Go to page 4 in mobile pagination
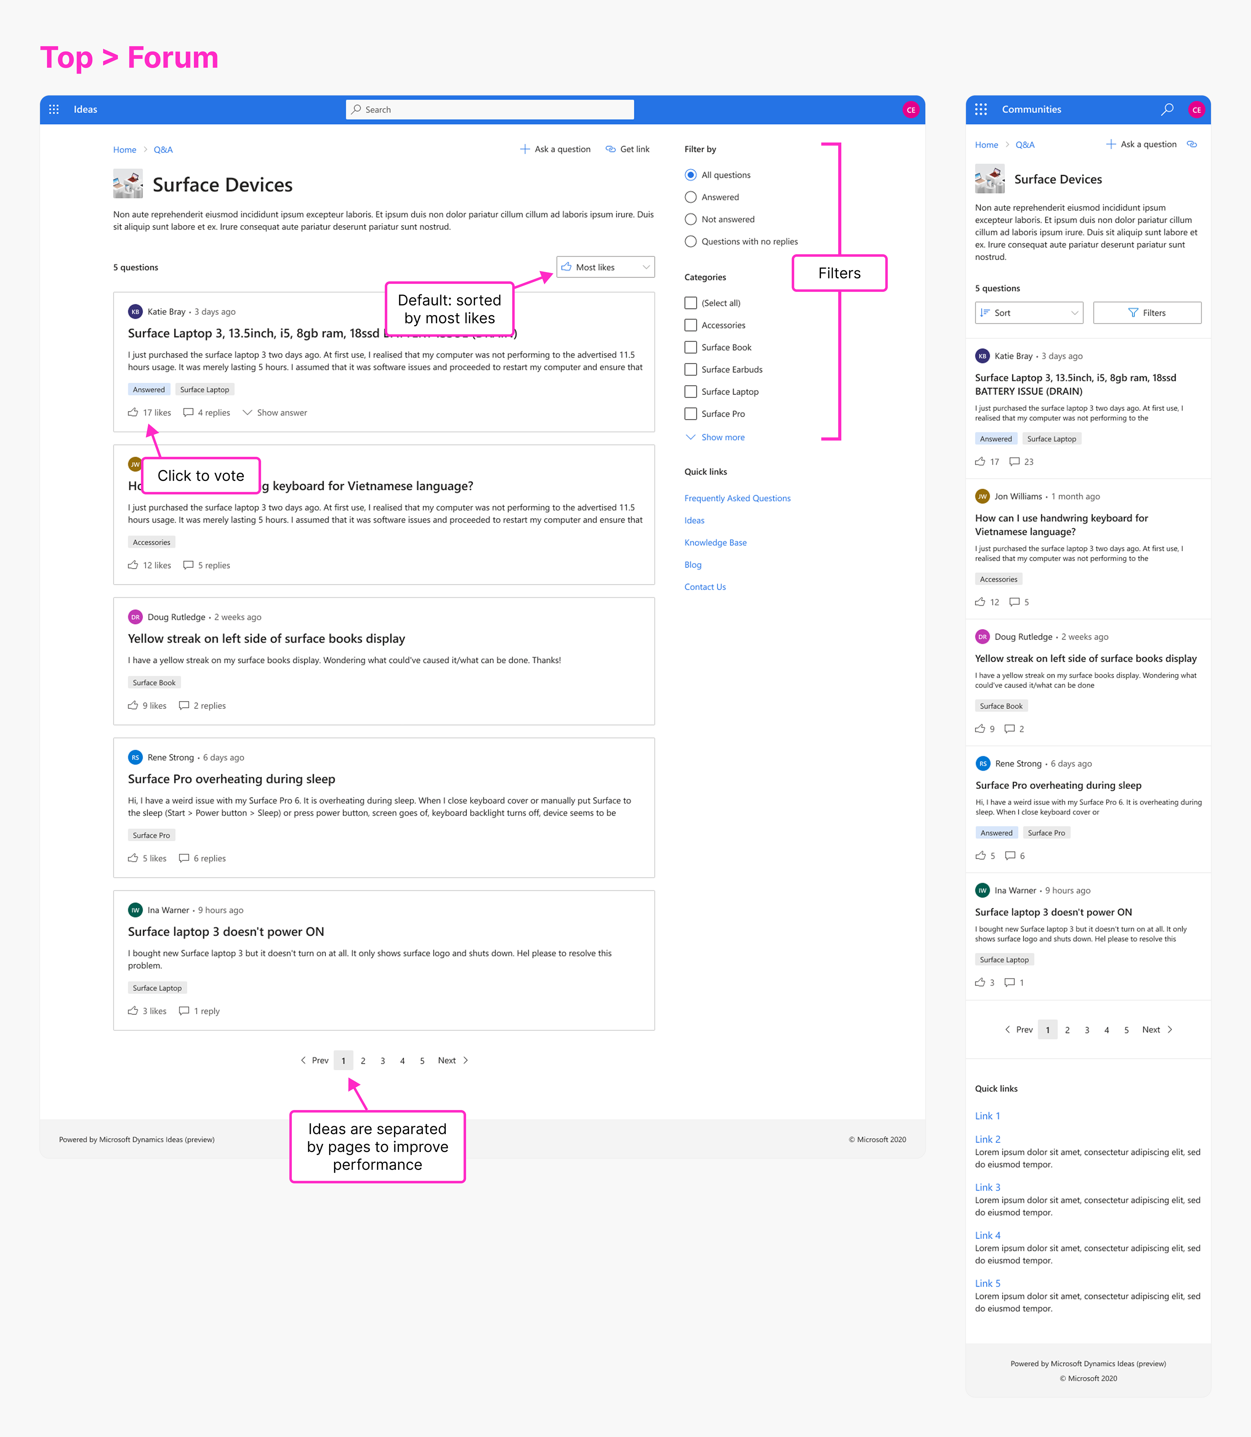 1106,1030
